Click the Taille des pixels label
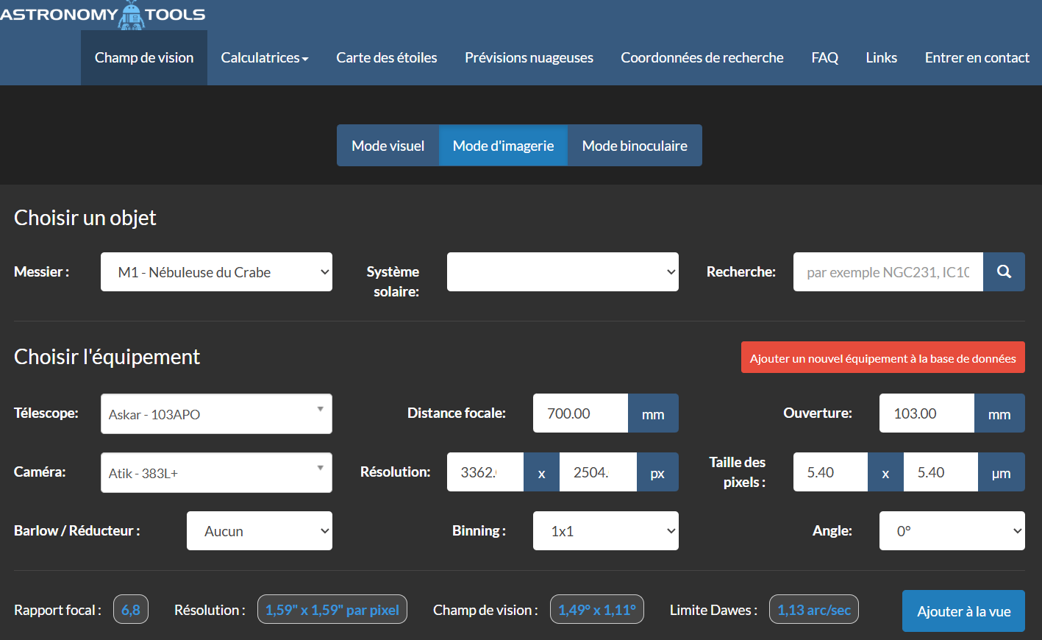The height and width of the screenshot is (640, 1042). (x=737, y=472)
